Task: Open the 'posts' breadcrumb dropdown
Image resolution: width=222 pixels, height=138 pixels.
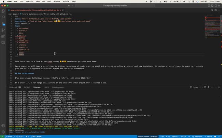Action: click(x=15, y=14)
